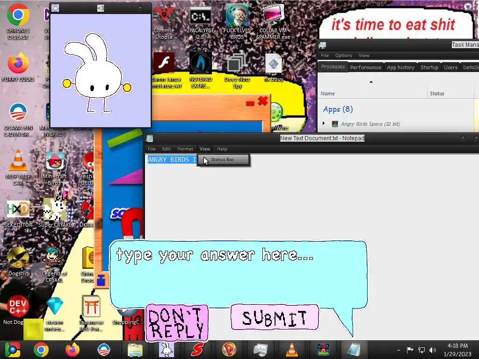Open the red S app on taskbar
This screenshot has height=359, width=479.
click(198, 350)
